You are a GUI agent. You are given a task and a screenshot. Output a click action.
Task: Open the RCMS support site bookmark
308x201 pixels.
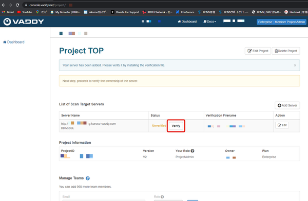point(234,12)
